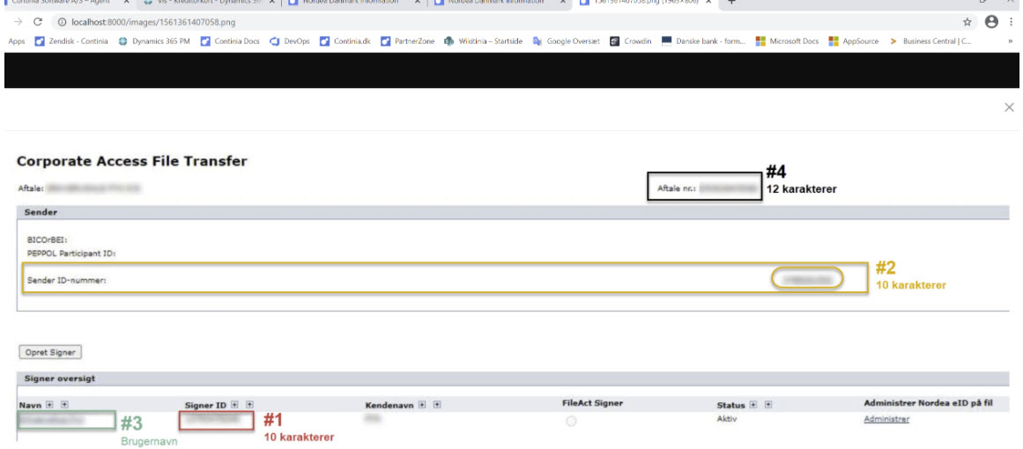Open the Google Oversæt bookmark
The width and height of the screenshot is (1023, 449).
[x=567, y=41]
